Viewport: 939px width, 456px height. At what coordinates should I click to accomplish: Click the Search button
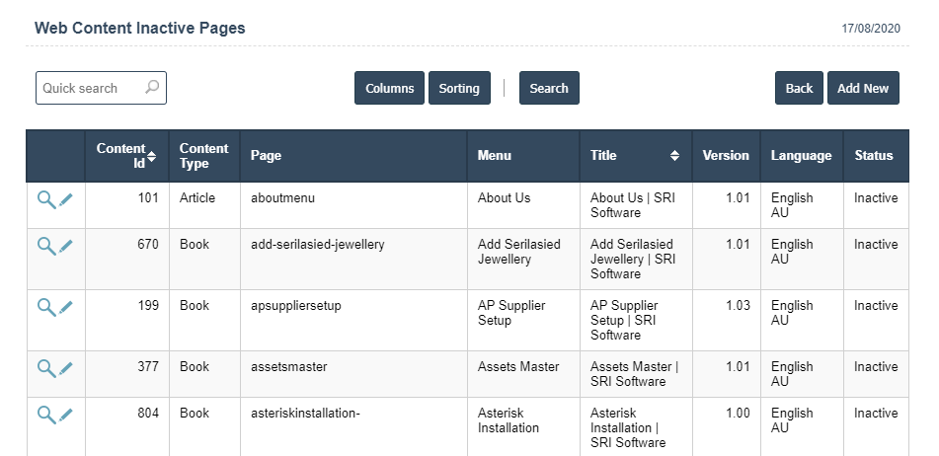pyautogui.click(x=549, y=88)
